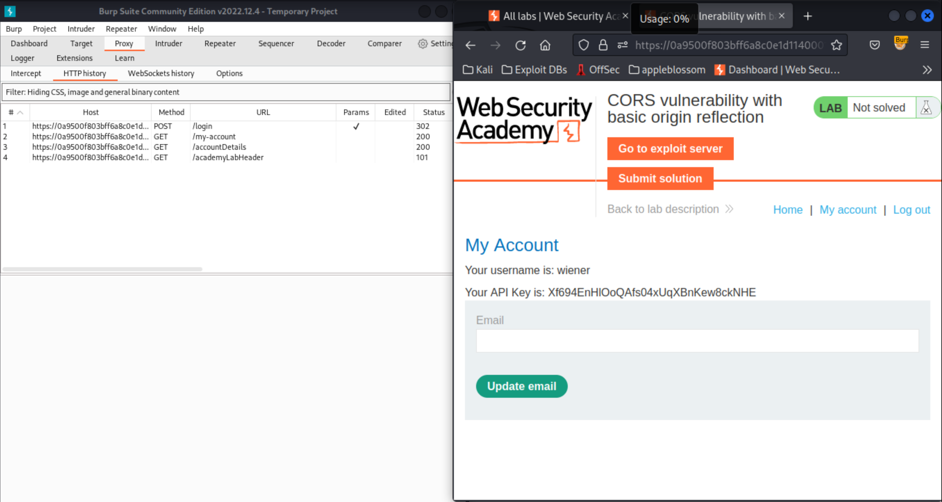Open the Sequencer tab

276,44
